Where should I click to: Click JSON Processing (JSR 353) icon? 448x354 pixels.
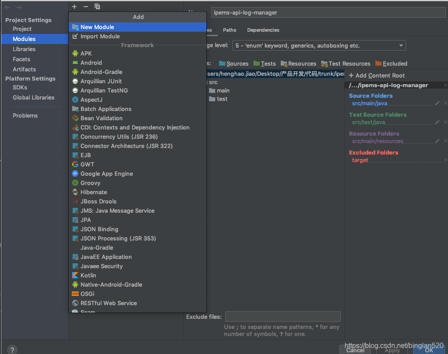pos(75,239)
